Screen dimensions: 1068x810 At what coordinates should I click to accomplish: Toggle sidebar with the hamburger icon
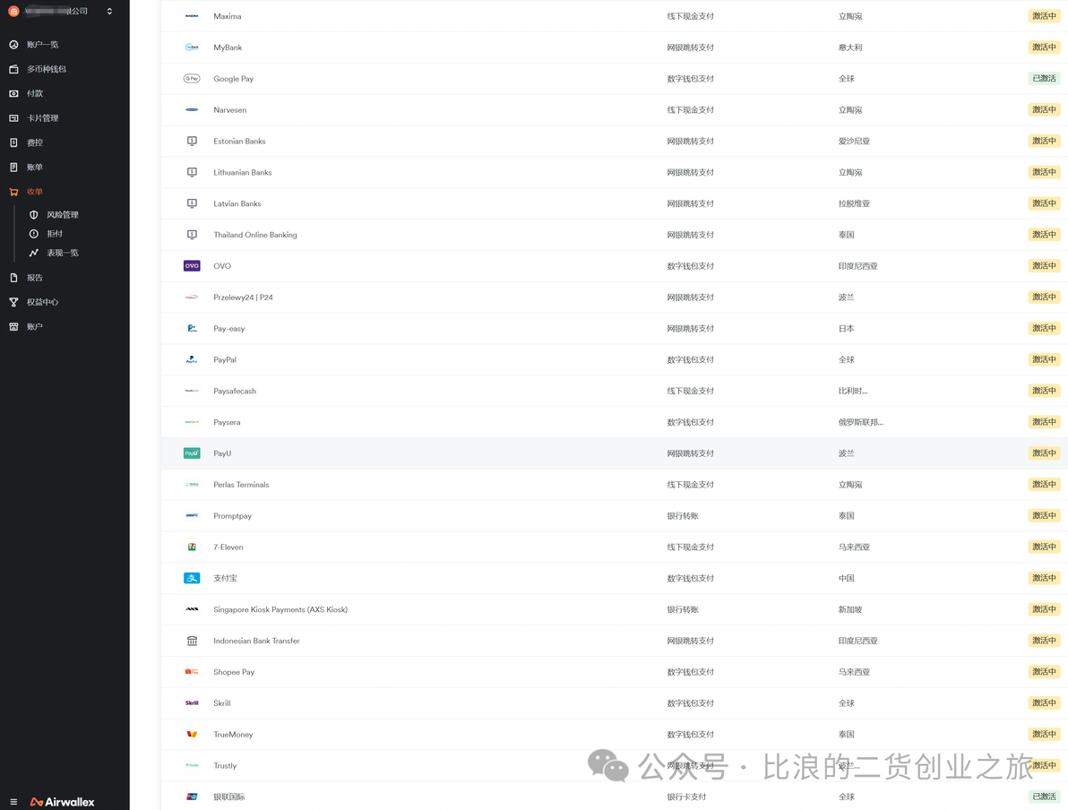click(x=13, y=802)
